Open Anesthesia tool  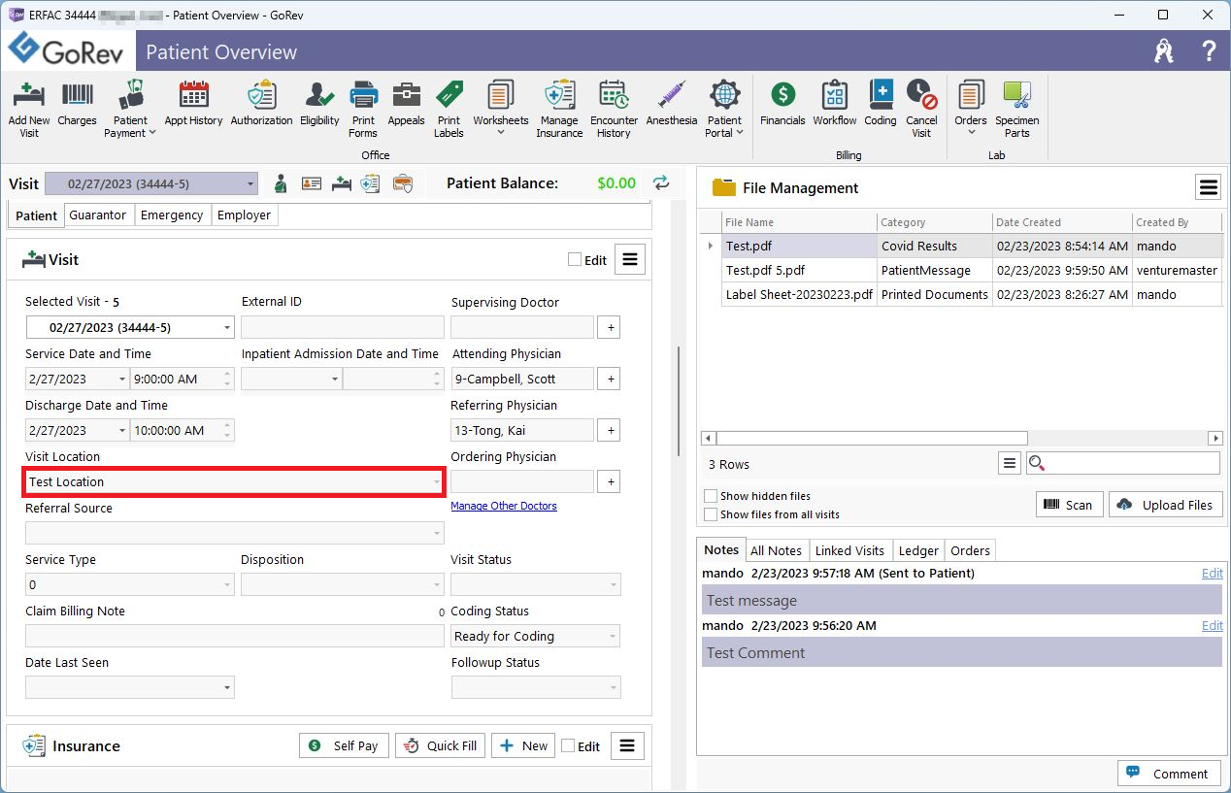click(672, 104)
